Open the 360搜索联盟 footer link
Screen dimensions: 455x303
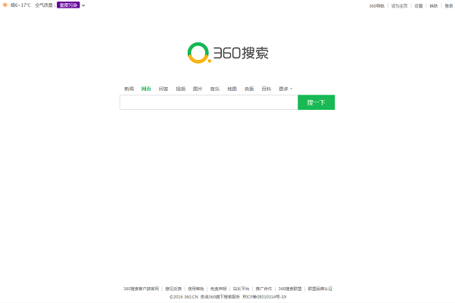point(290,289)
